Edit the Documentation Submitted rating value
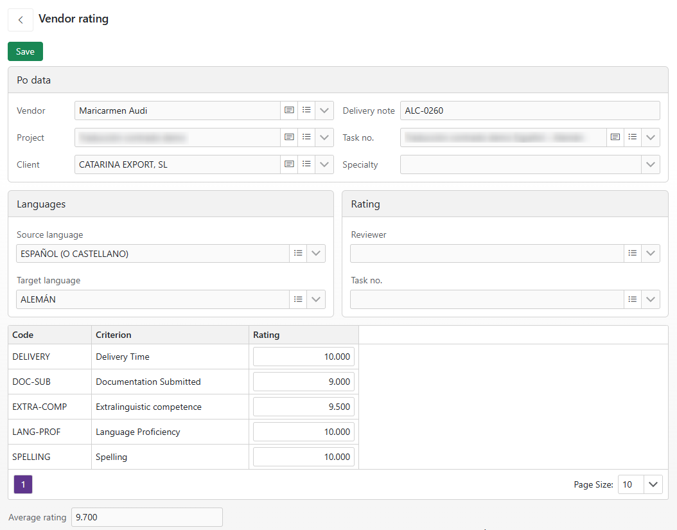This screenshot has width=677, height=530. [x=304, y=382]
